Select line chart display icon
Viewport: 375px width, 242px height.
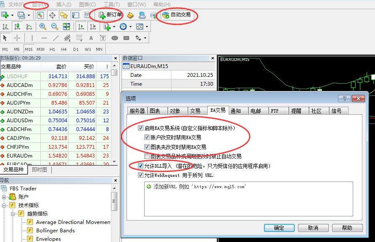pos(29,26)
